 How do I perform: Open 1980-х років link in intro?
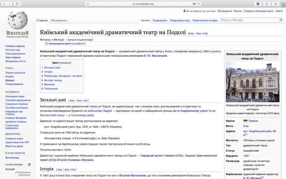tap(210, 52)
